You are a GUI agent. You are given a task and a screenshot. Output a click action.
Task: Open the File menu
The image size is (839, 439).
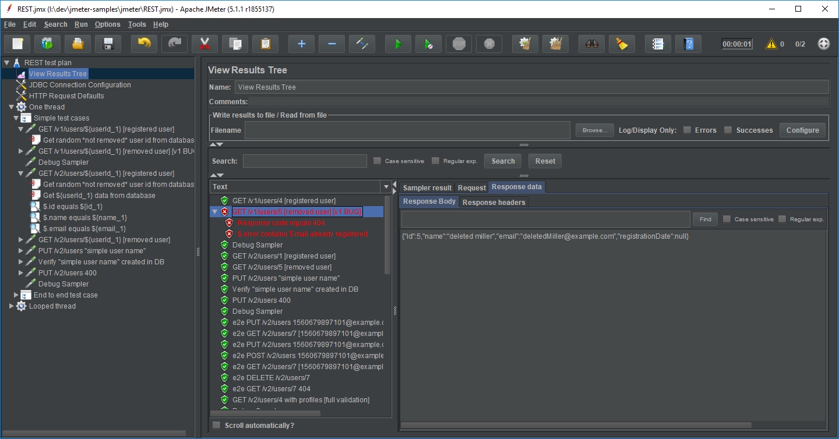9,24
